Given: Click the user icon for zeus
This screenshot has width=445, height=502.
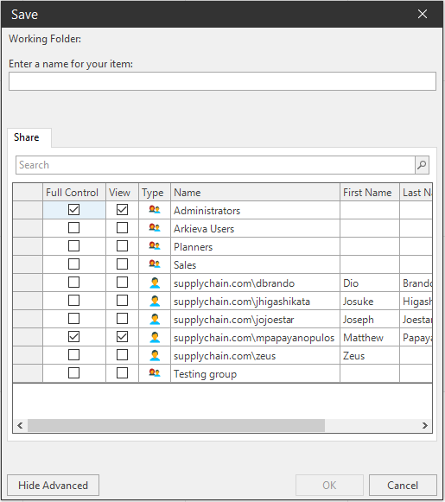Looking at the screenshot, I should point(155,355).
